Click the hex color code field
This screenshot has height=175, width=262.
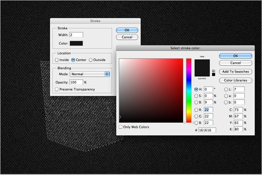tap(207, 130)
